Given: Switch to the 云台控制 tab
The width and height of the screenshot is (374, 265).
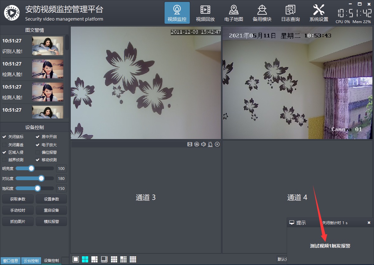Looking at the screenshot, I should pos(31,261).
